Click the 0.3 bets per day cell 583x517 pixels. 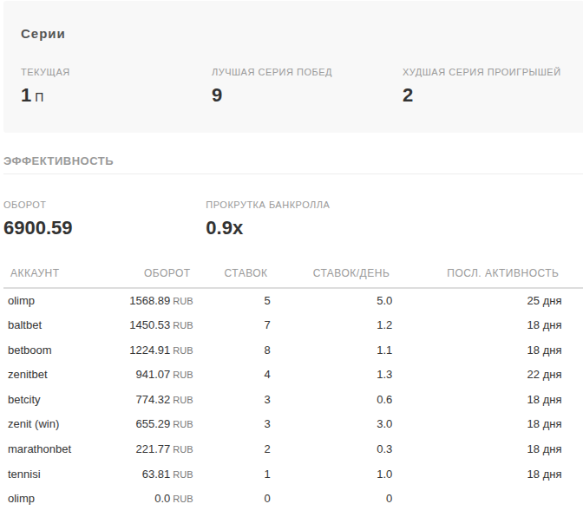384,449
